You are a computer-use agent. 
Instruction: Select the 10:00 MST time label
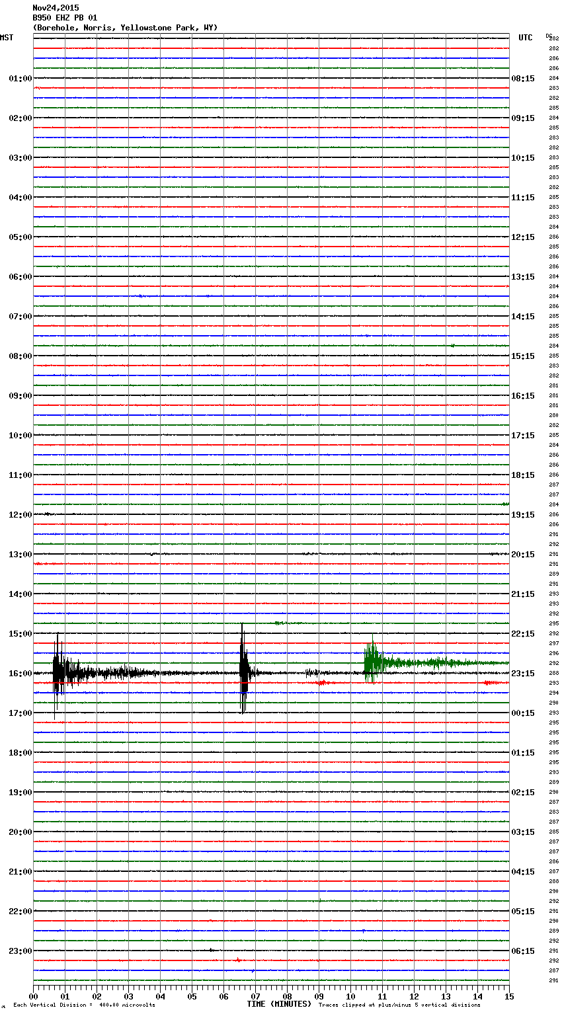click(20, 436)
